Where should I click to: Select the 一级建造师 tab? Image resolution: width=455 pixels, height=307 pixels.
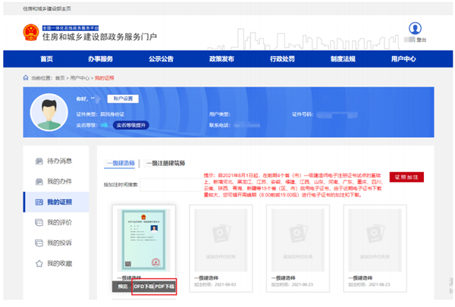click(120, 163)
